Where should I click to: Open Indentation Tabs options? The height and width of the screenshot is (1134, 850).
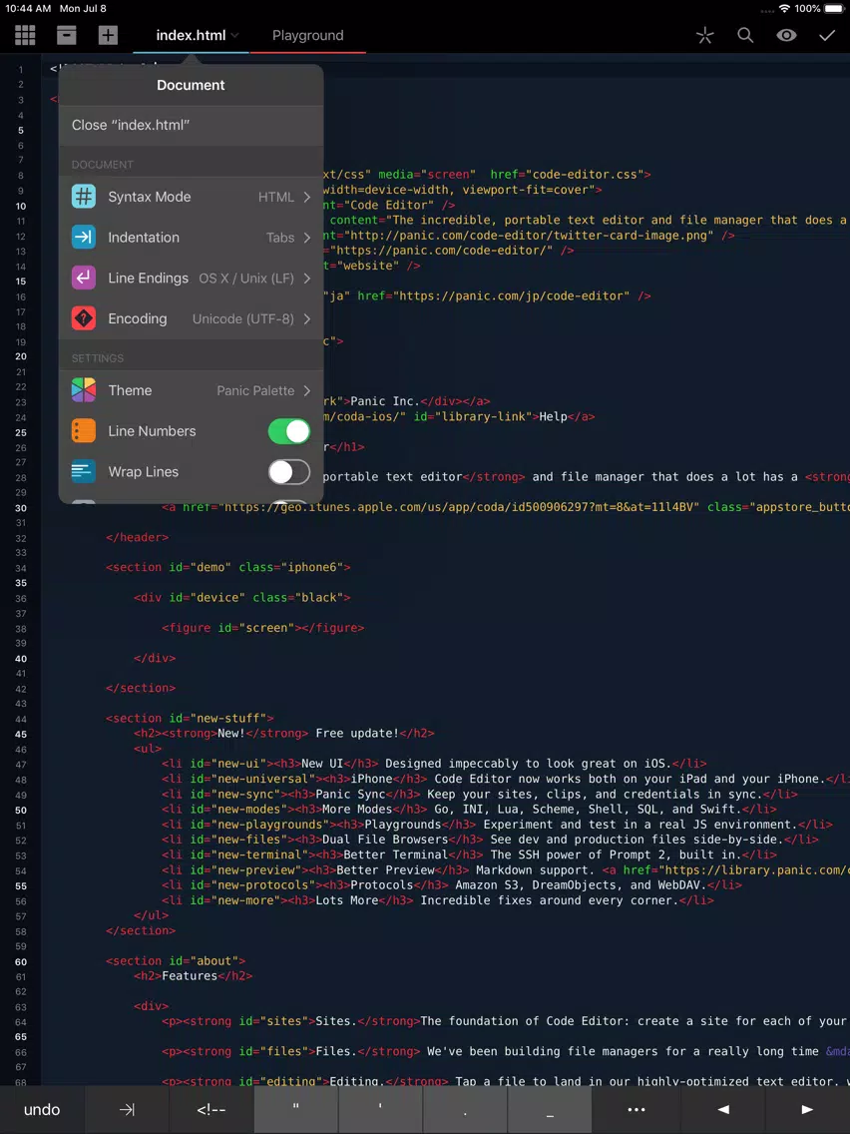tap(191, 238)
